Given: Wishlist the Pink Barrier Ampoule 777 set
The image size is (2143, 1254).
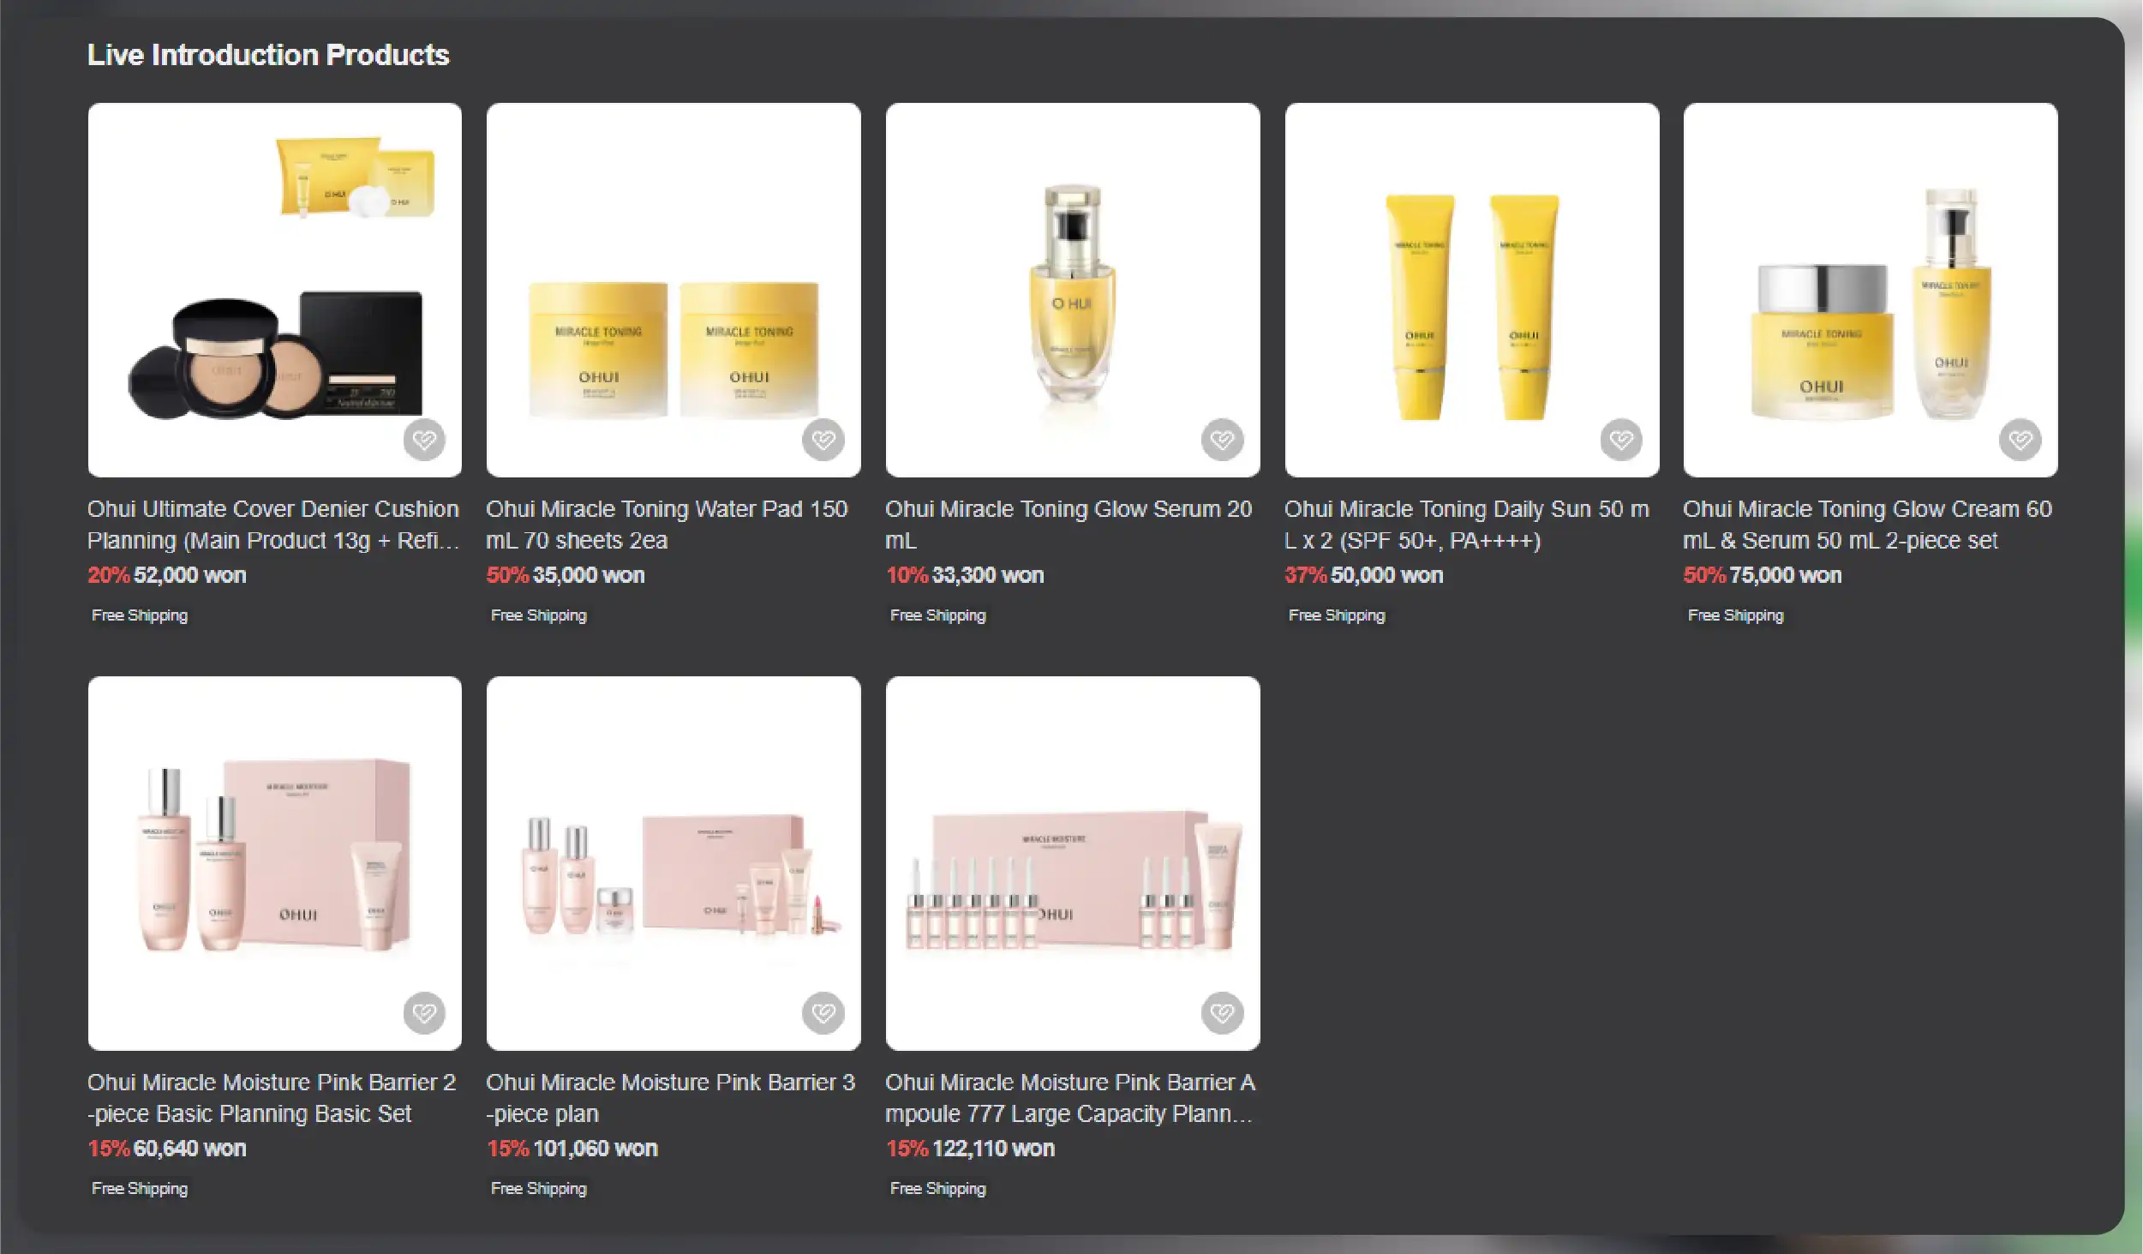Looking at the screenshot, I should click(x=1222, y=1013).
